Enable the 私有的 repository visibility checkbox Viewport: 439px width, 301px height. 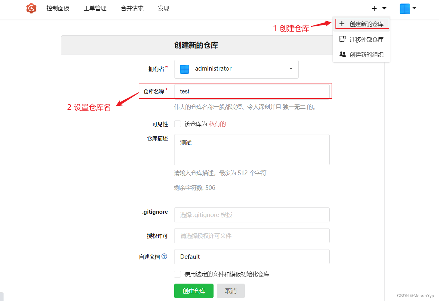tap(177, 124)
